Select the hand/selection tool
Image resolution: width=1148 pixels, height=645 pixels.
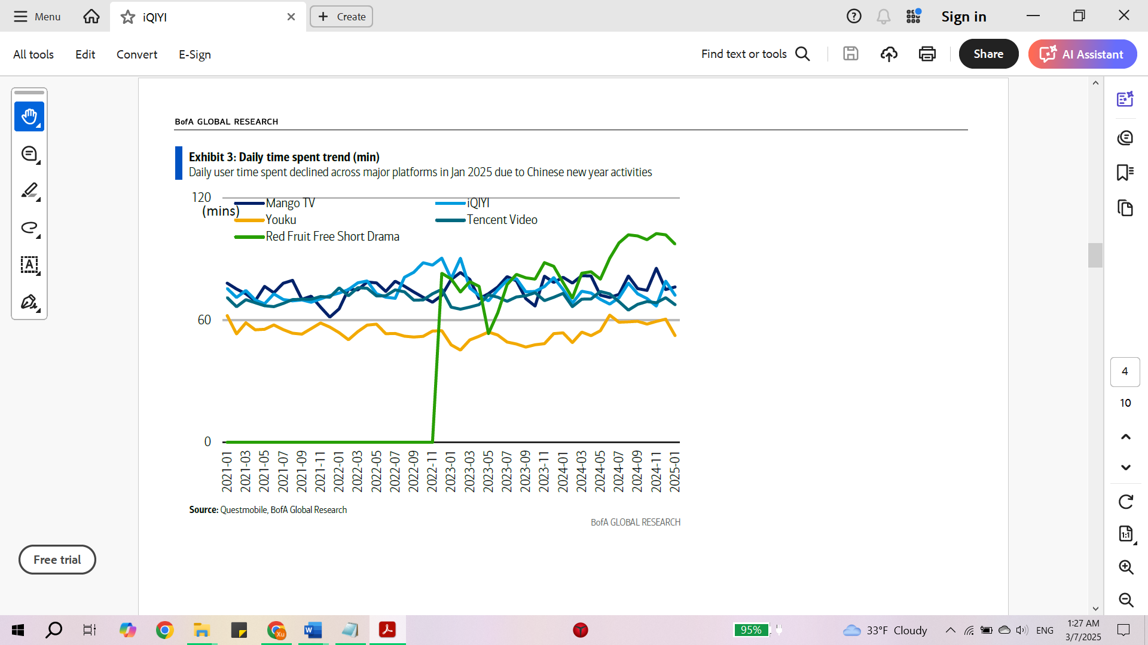point(29,116)
